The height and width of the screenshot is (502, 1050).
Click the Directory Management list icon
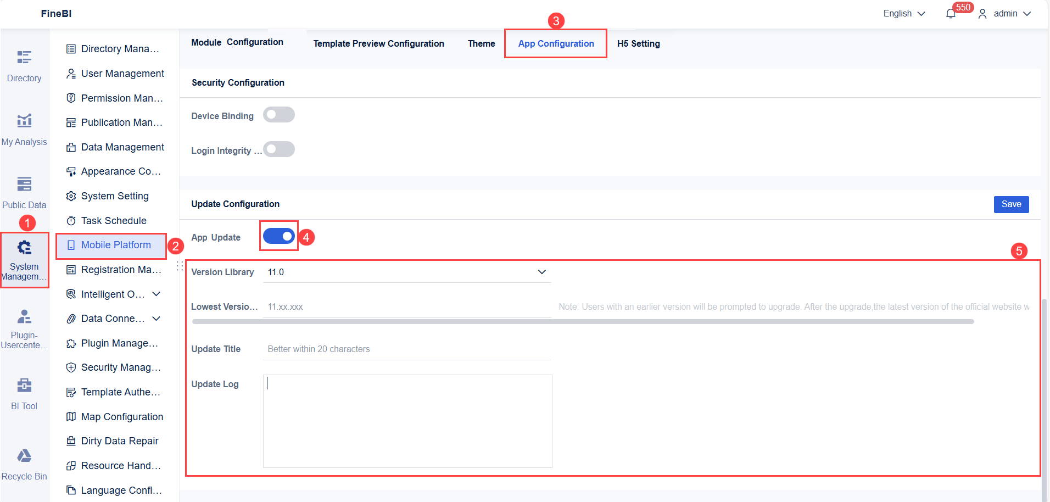[x=71, y=49]
